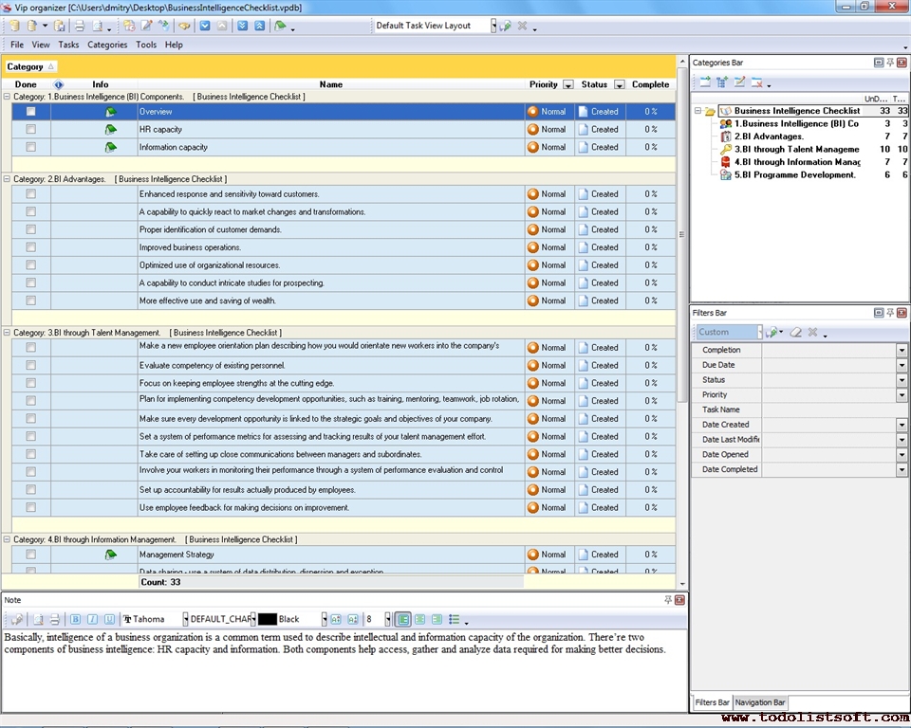Tick the Done checkbox for Improved business operations
This screenshot has height=728, width=911.
[31, 247]
